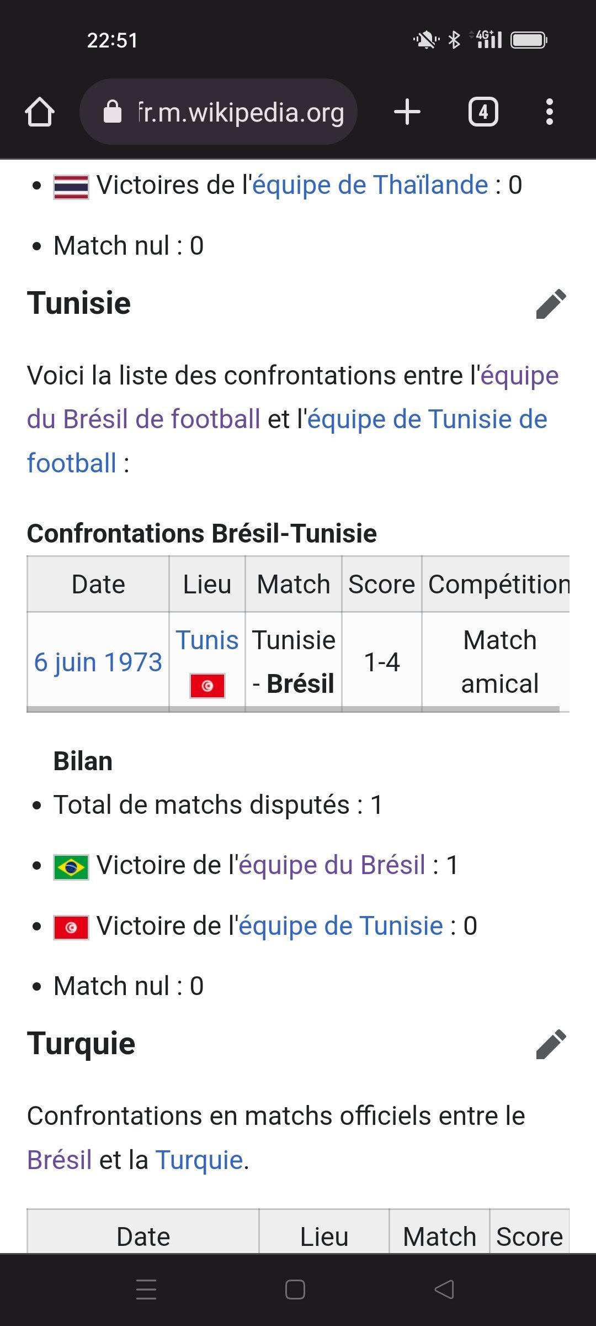Tap the Tunisia flag icon in Bilan
This screenshot has height=1326, width=596.
(71, 928)
